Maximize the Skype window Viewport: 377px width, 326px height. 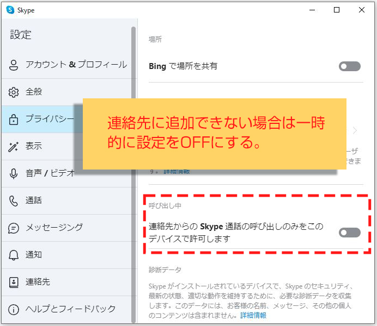[x=337, y=10]
